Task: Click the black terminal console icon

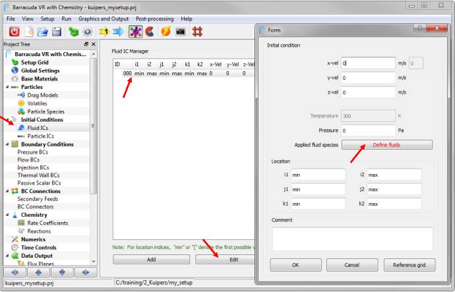Action: pyautogui.click(x=179, y=32)
